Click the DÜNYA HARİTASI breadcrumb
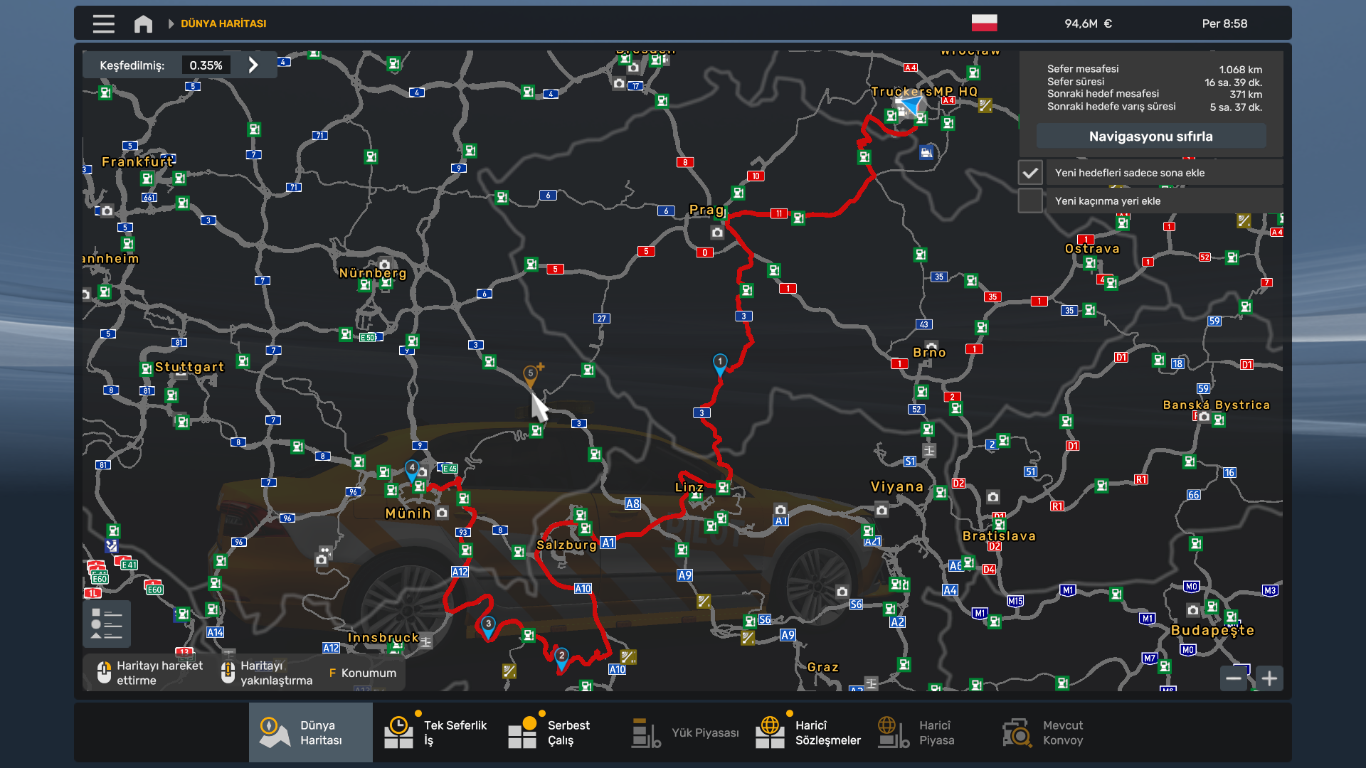The image size is (1366, 768). [223, 23]
